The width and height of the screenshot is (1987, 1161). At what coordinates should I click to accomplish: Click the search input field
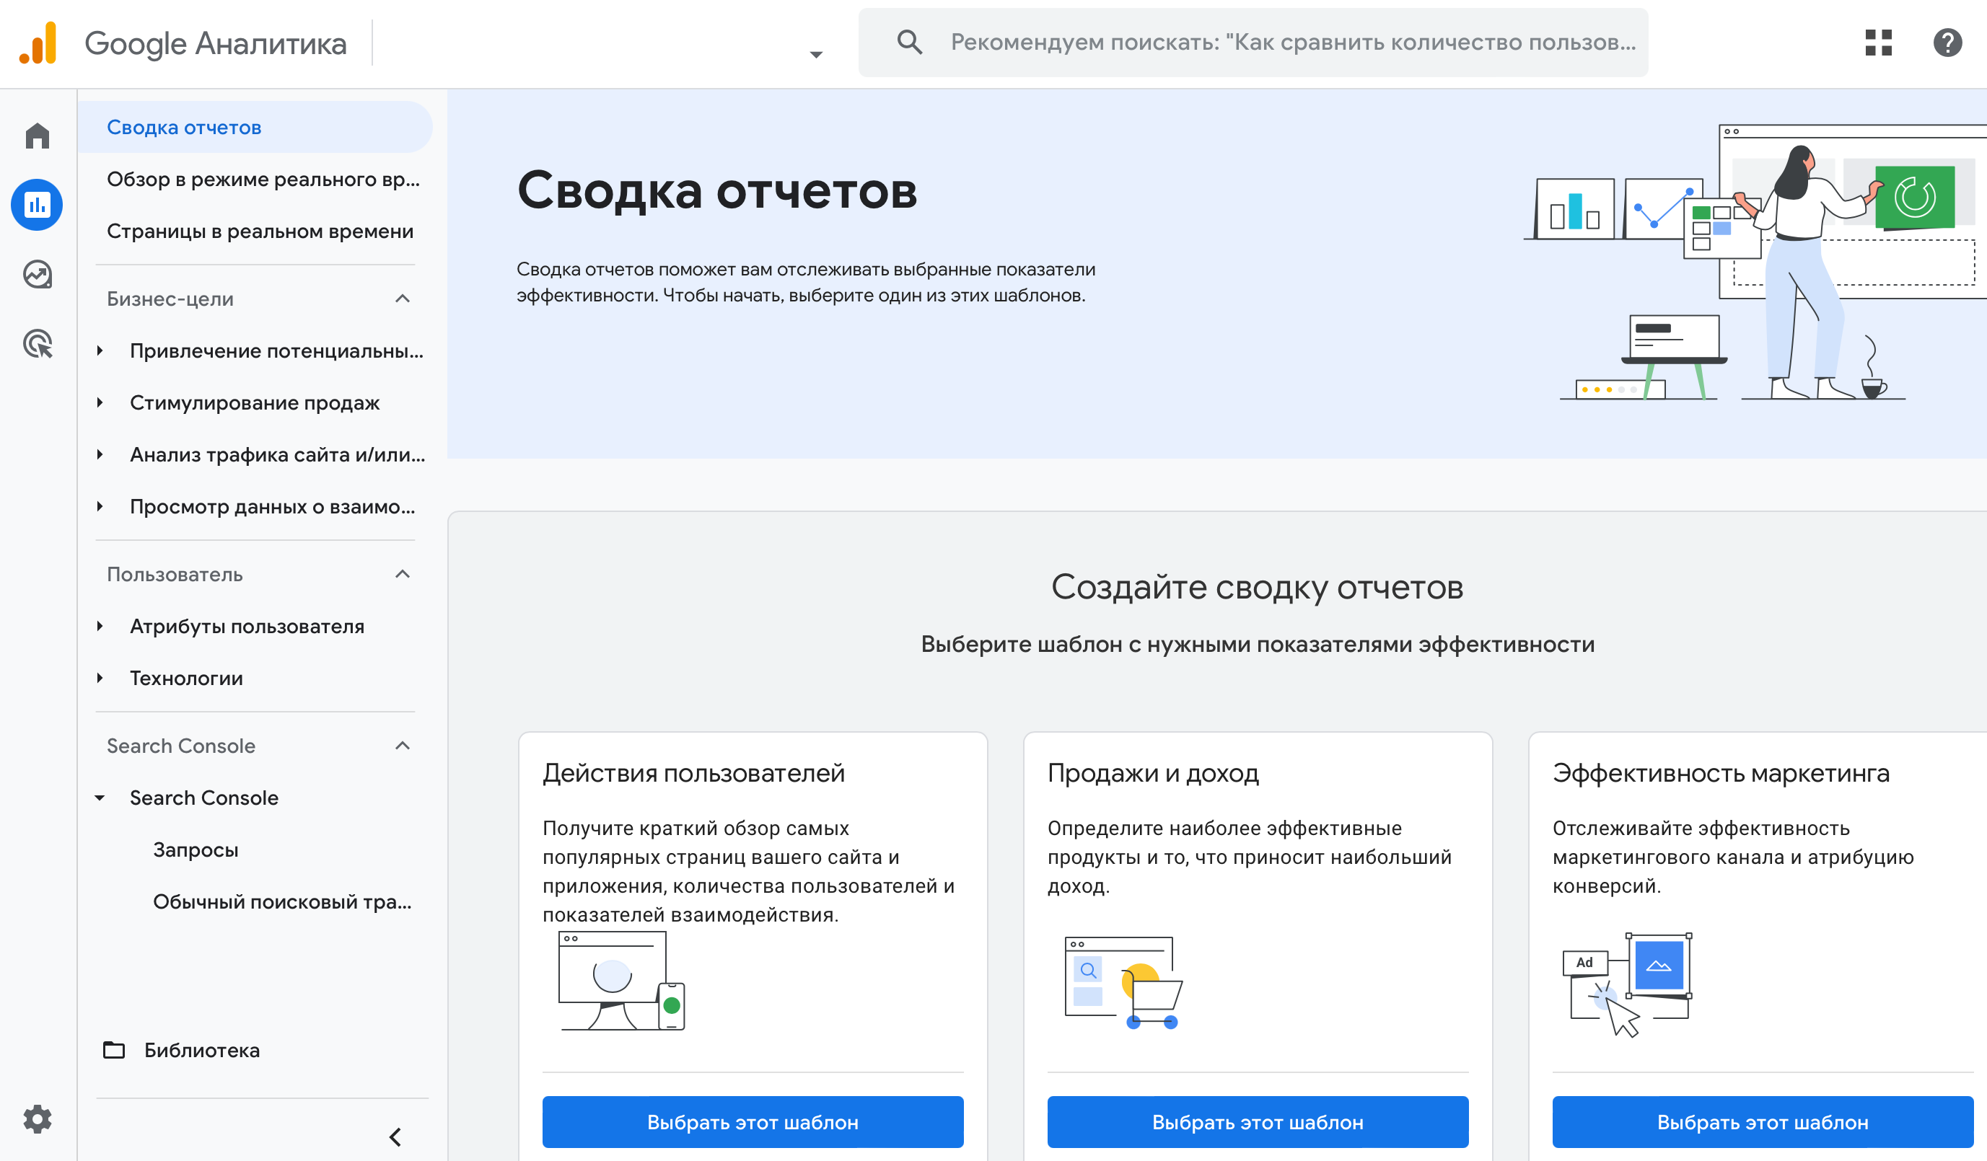pyautogui.click(x=1291, y=43)
